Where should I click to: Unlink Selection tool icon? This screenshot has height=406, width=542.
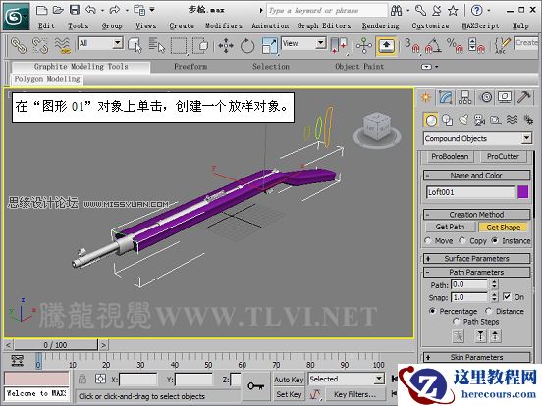[x=40, y=46]
